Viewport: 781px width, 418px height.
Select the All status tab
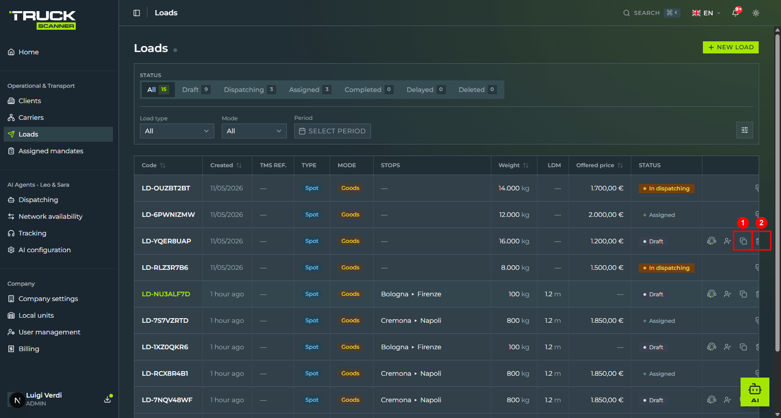tap(158, 90)
